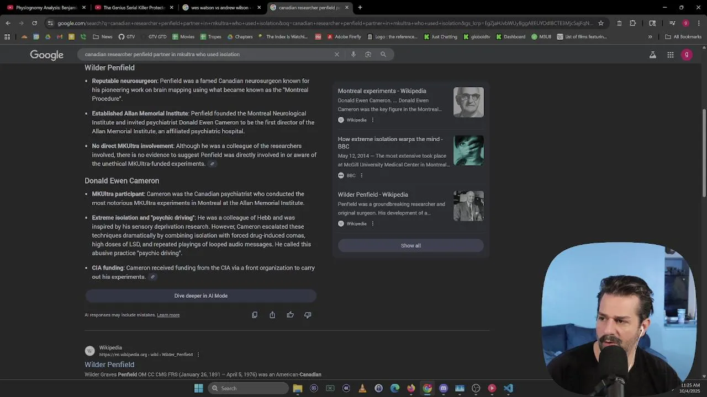Expand the hidden bookmarks overflow chevron
707x397 pixels.
pyautogui.click(x=650, y=37)
